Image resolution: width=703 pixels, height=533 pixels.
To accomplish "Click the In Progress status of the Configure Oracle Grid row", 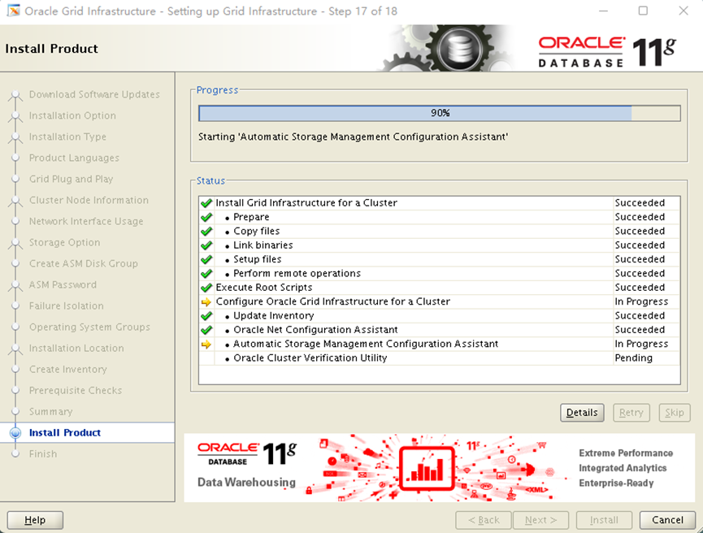I will click(641, 301).
